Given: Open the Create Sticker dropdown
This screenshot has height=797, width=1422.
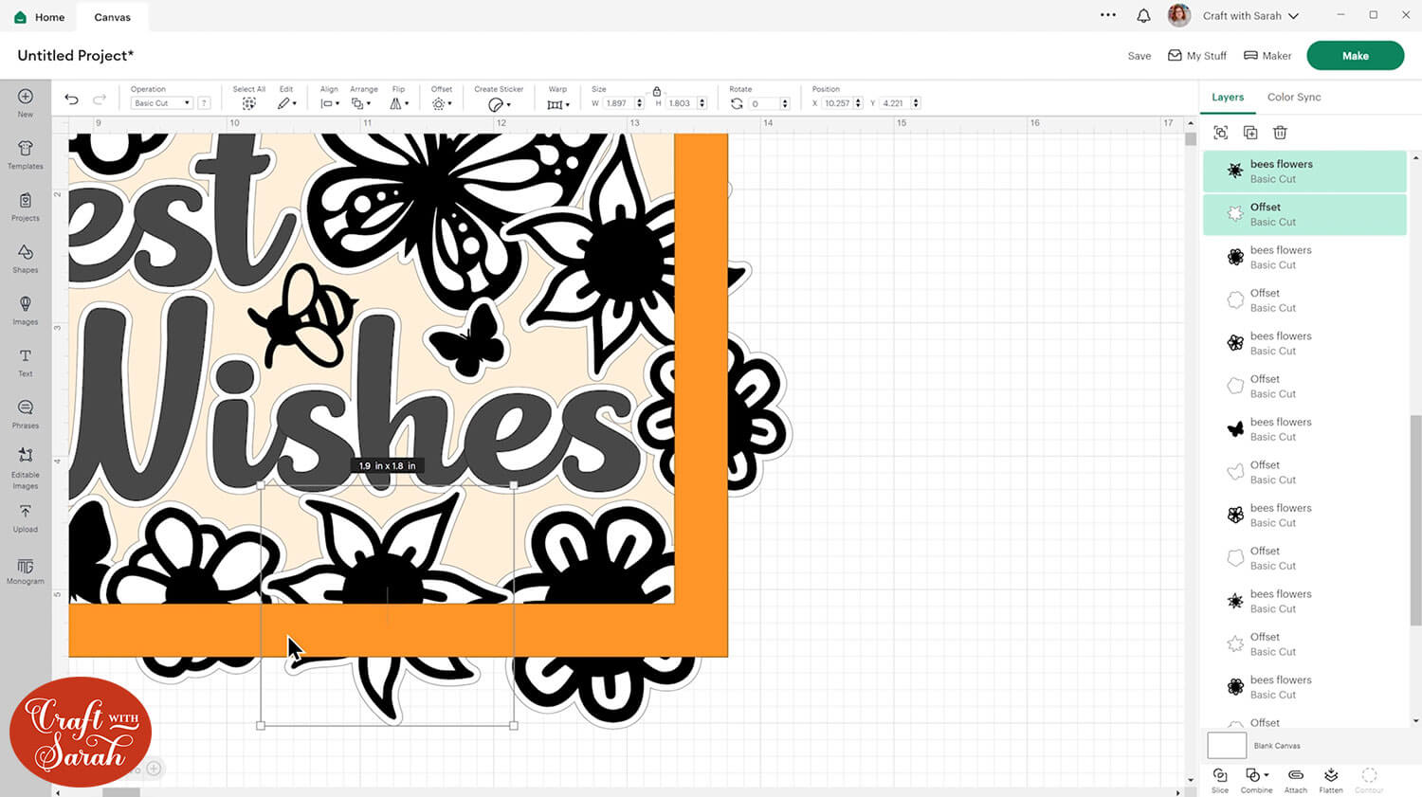Looking at the screenshot, I should pyautogui.click(x=499, y=104).
